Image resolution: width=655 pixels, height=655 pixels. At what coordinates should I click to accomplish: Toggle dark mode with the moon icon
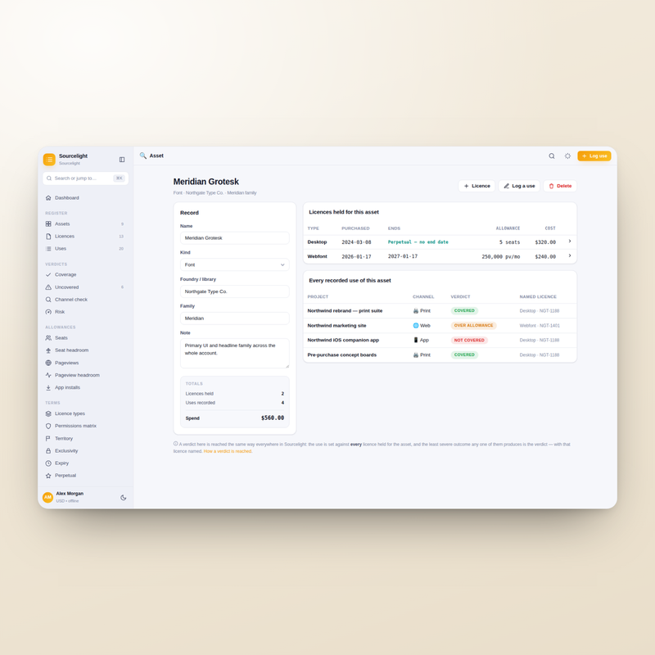pyautogui.click(x=124, y=498)
